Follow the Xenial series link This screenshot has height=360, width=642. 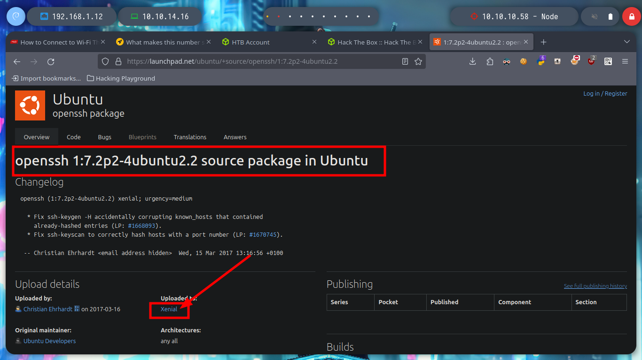[x=169, y=309]
